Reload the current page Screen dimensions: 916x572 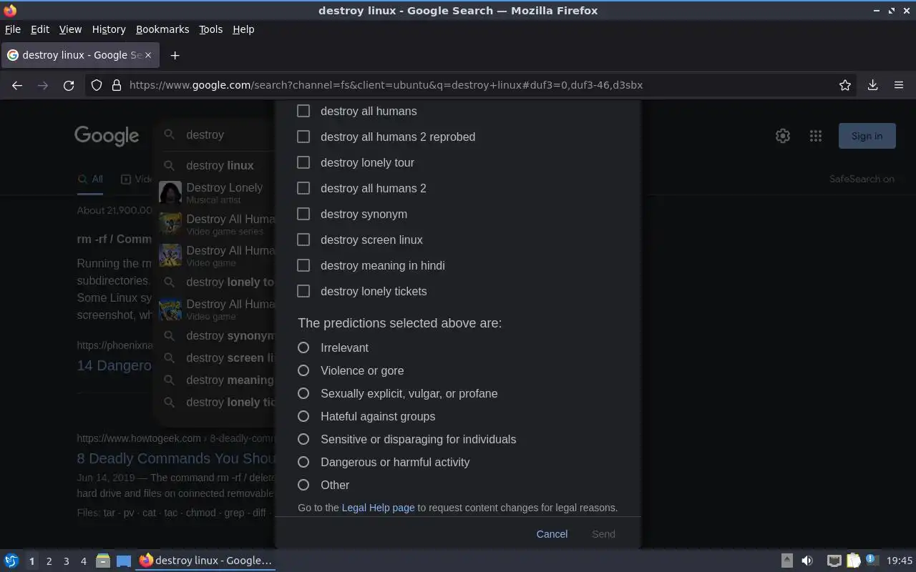coord(69,85)
